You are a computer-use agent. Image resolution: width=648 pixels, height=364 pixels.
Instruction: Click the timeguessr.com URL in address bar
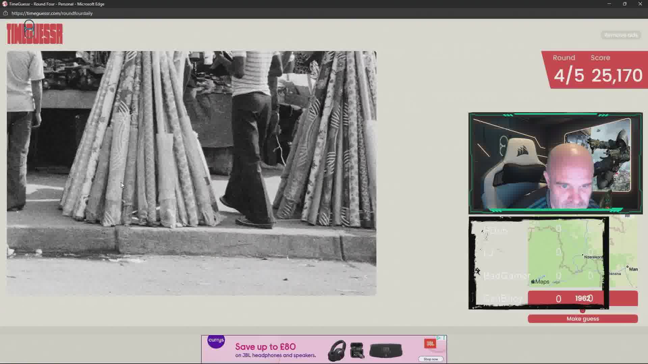point(52,13)
